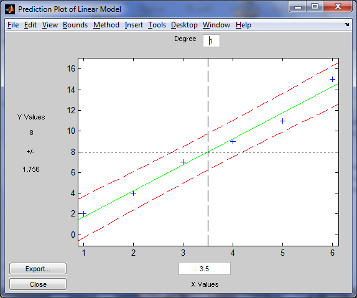Click the X Values label

(205, 284)
